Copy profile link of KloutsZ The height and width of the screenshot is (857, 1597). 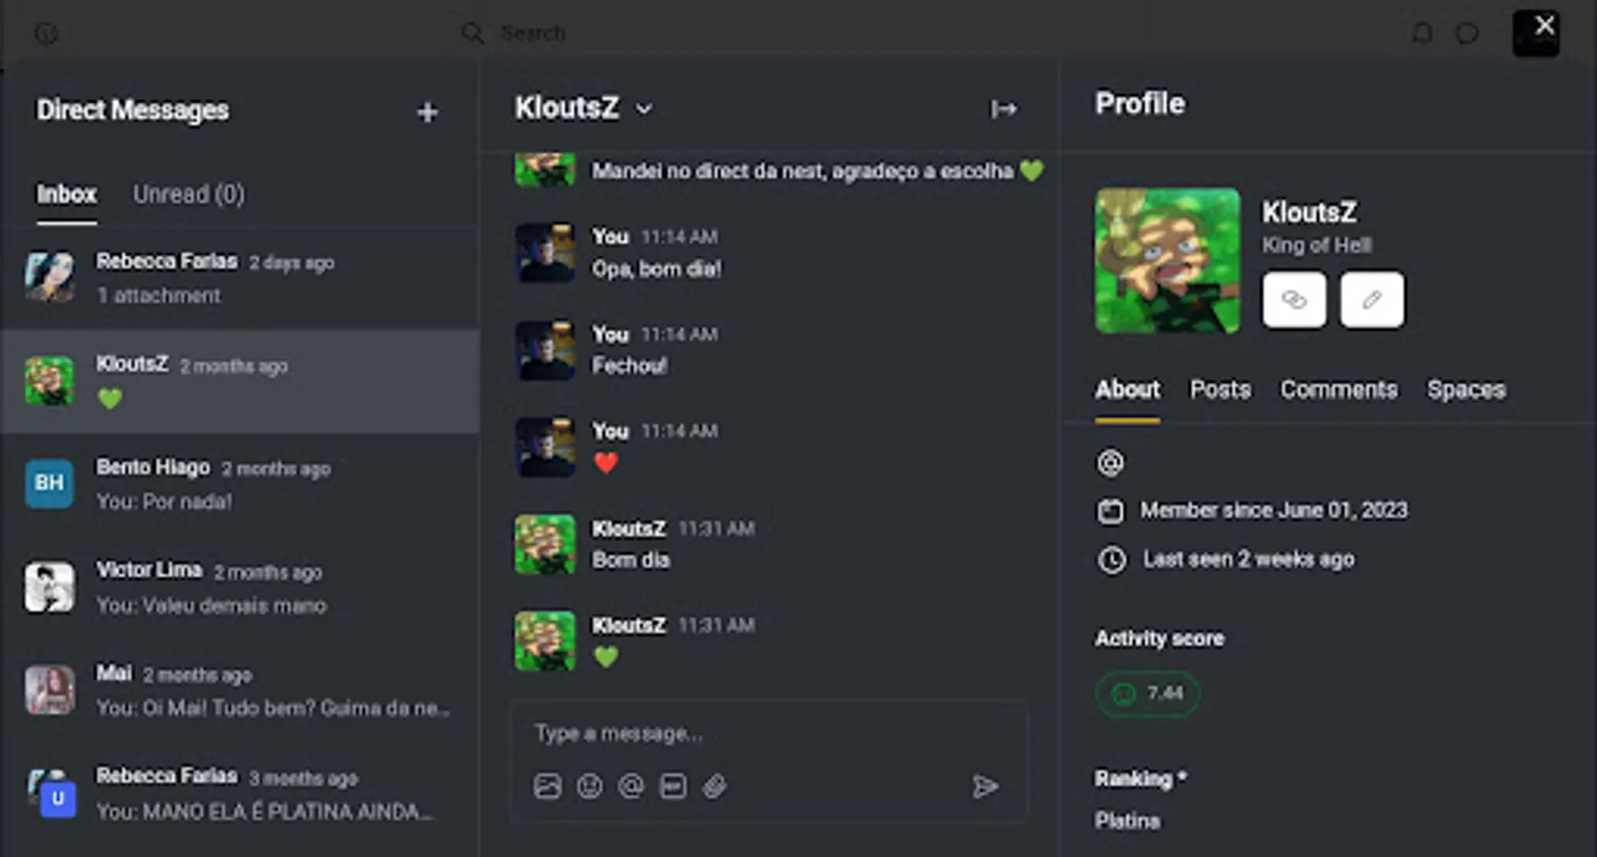point(1294,300)
